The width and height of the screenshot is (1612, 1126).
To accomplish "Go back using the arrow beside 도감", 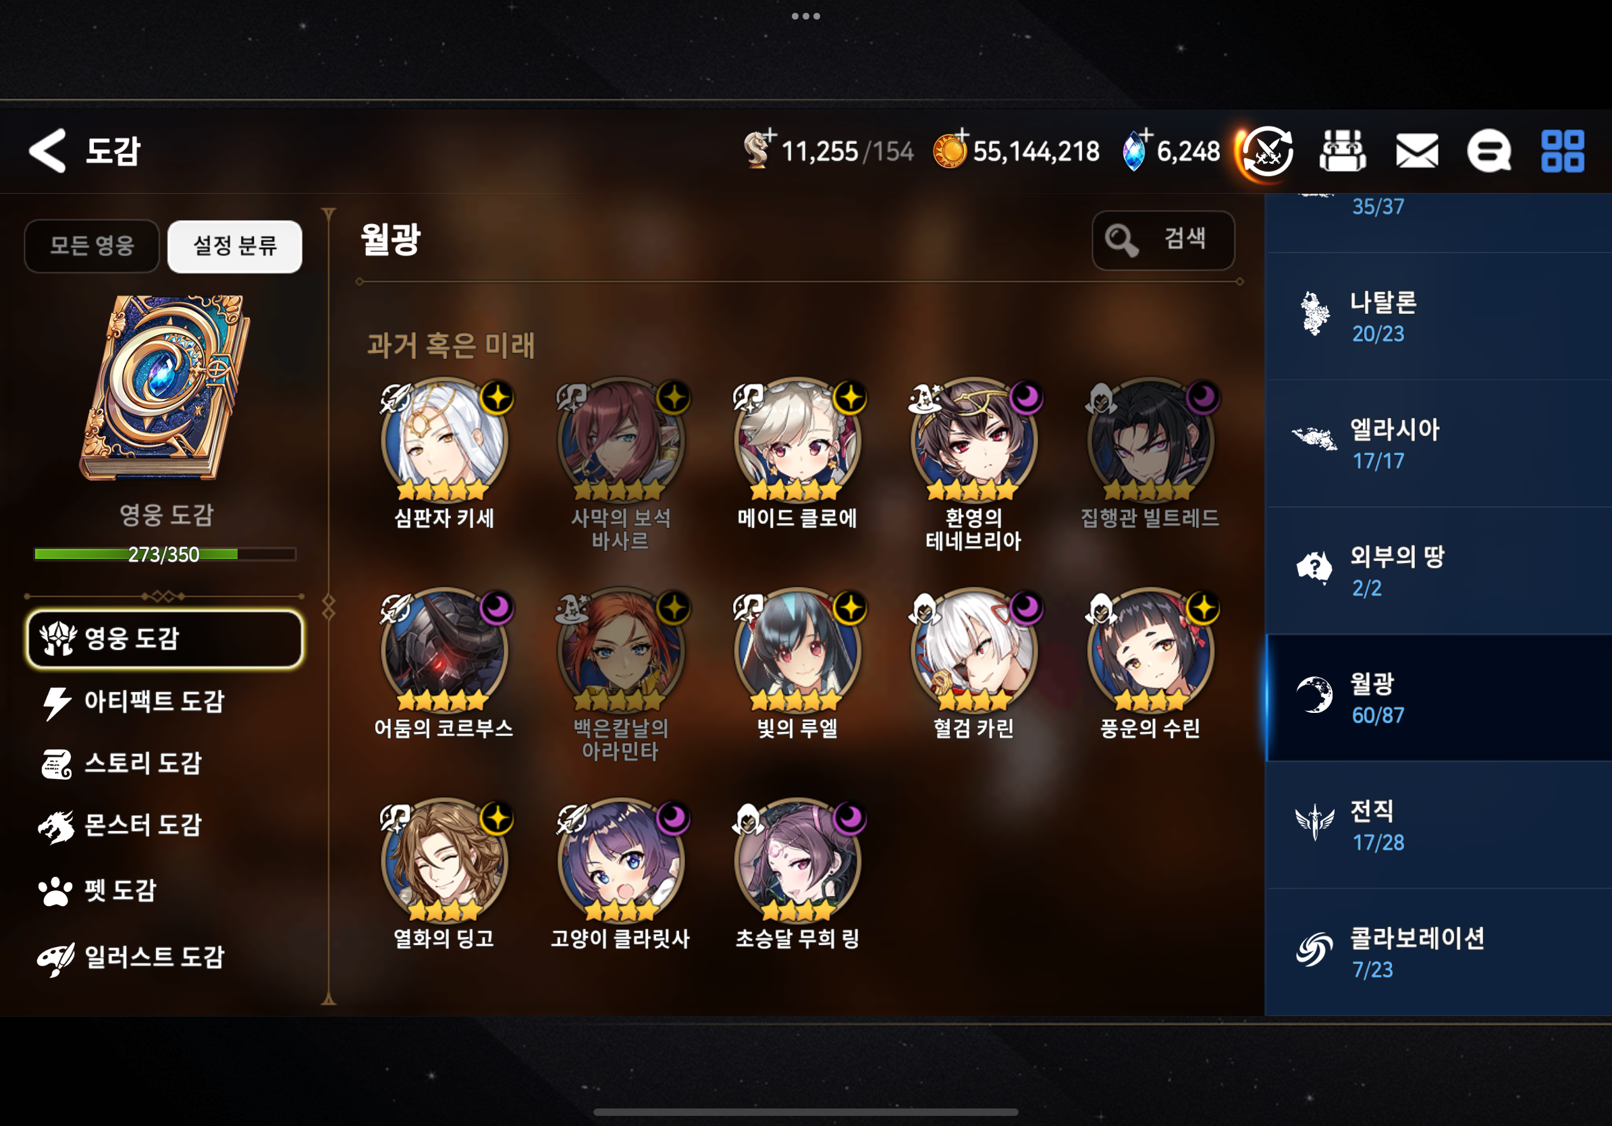I will pyautogui.click(x=47, y=151).
